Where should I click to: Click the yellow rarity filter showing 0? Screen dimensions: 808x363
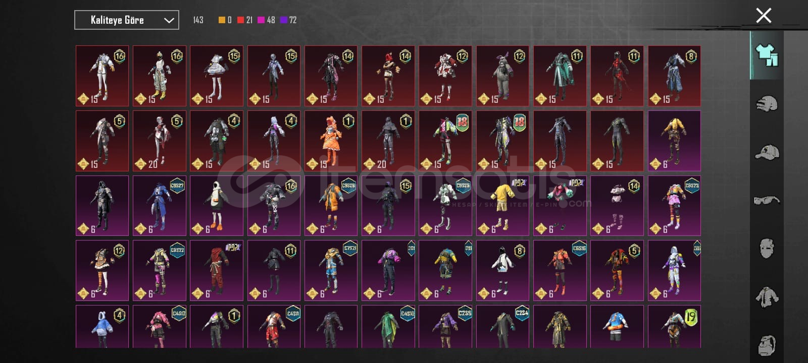[x=225, y=20]
